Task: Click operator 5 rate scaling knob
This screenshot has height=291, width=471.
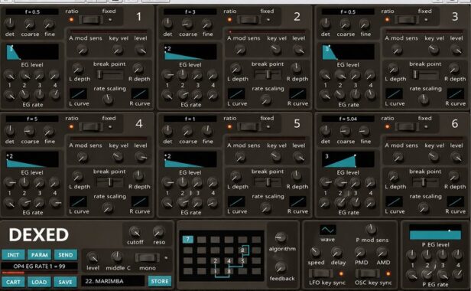Action: [x=265, y=207]
